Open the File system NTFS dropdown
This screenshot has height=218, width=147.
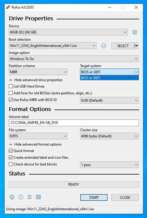click(38, 136)
